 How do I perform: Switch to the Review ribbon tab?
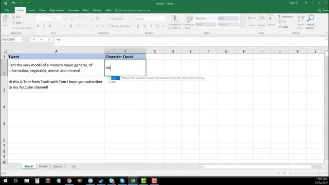click(x=97, y=10)
